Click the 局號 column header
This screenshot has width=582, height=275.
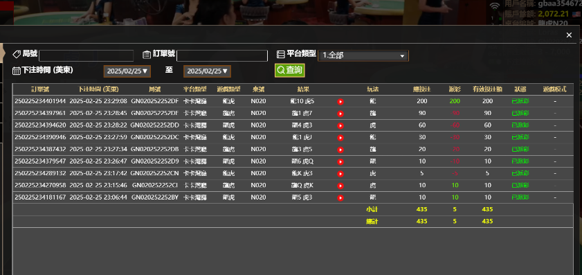click(154, 89)
